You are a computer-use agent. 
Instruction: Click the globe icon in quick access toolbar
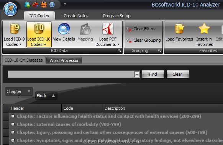(x=27, y=5)
